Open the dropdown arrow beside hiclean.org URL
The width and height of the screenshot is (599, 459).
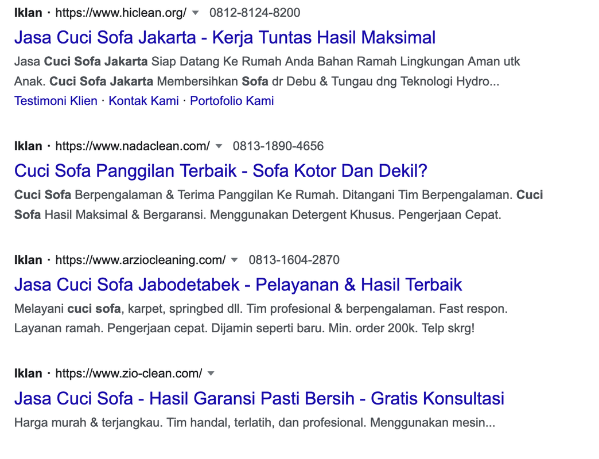tap(196, 13)
